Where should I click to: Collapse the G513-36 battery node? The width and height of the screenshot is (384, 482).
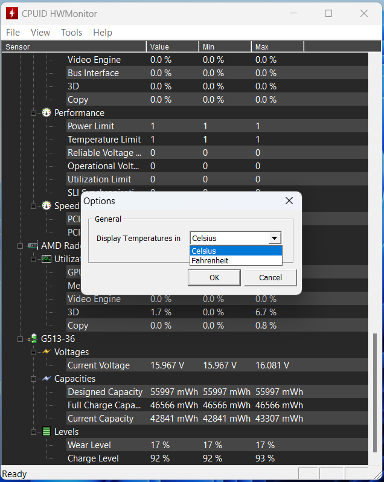(x=21, y=339)
